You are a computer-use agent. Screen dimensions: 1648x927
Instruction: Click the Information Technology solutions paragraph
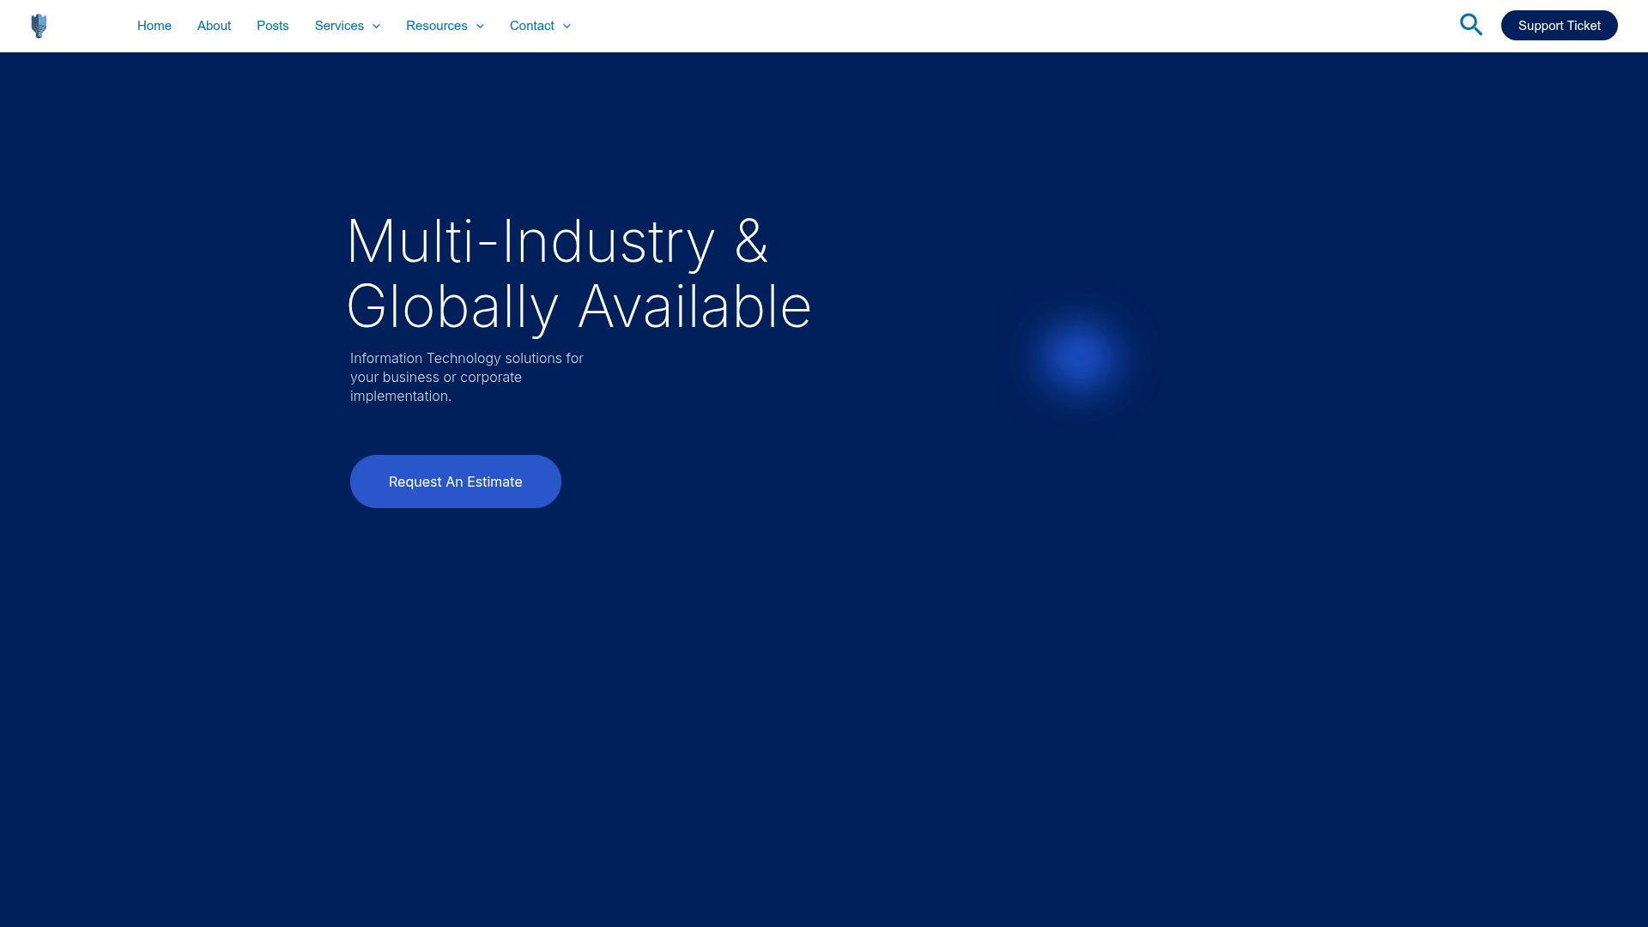(466, 377)
